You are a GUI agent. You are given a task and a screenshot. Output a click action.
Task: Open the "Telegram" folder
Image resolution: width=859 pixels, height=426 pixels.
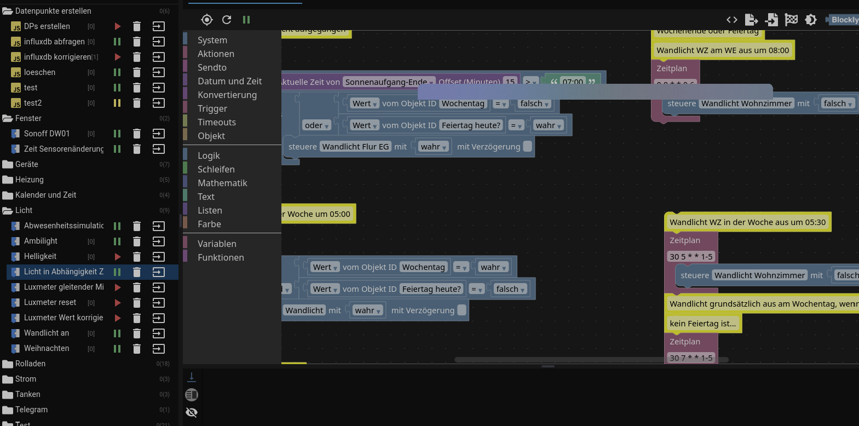[x=31, y=410]
